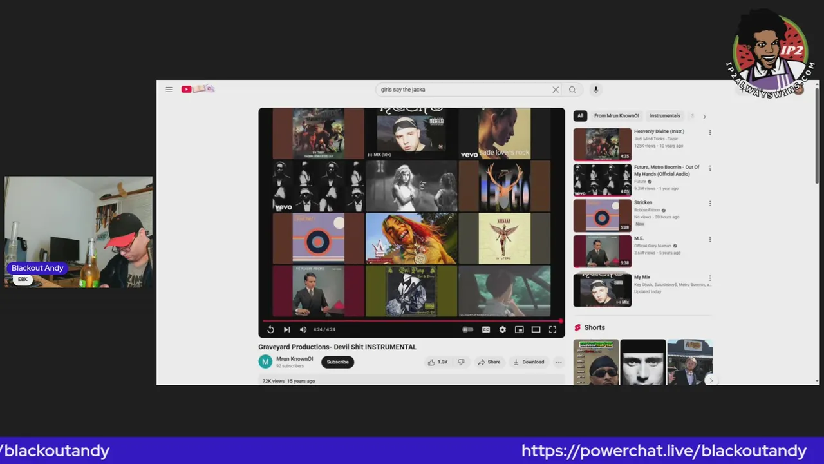
Task: Click the video title 'Graveyard Productions- Devil Shit INSTRUMENTAL'
Action: point(337,347)
